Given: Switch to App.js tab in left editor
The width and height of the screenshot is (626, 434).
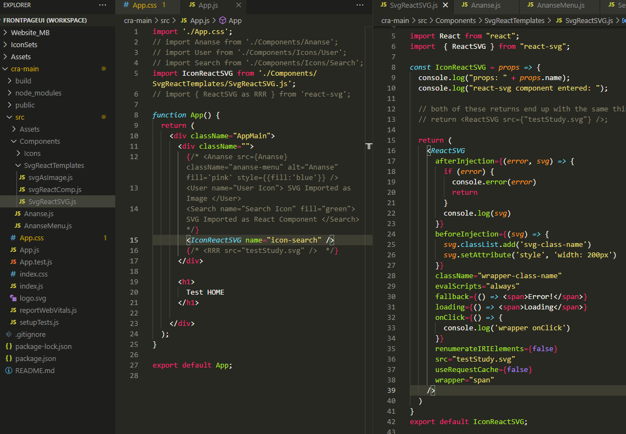Looking at the screenshot, I should 208,5.
